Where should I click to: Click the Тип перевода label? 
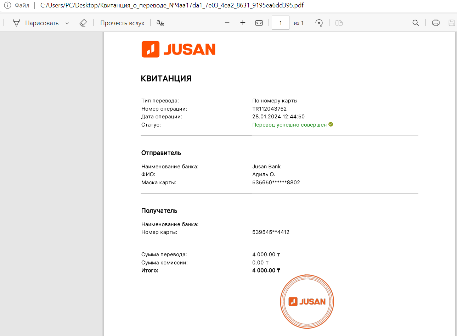coord(160,101)
